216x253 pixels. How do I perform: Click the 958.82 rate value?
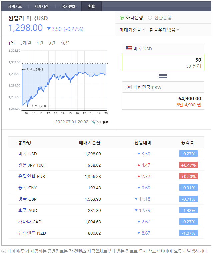point(94,165)
